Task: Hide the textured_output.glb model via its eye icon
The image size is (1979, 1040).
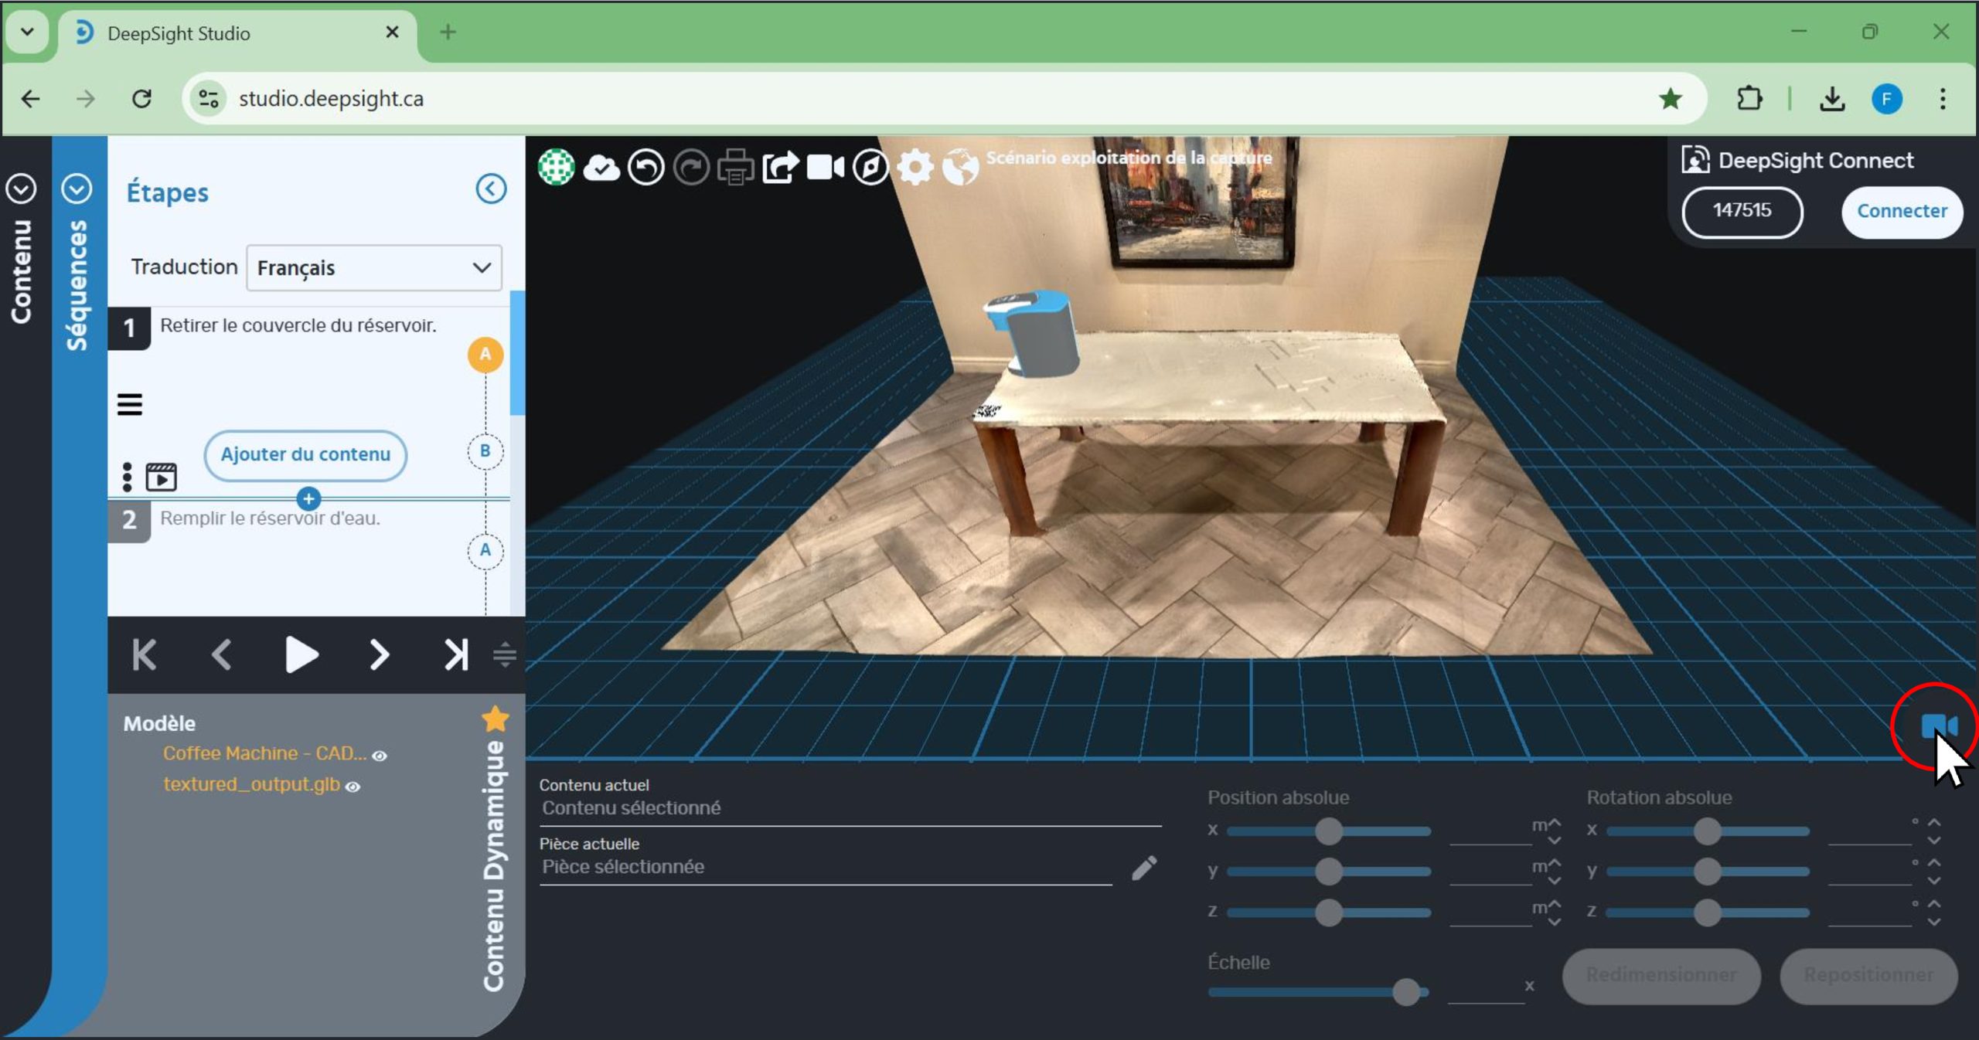Action: (x=353, y=787)
